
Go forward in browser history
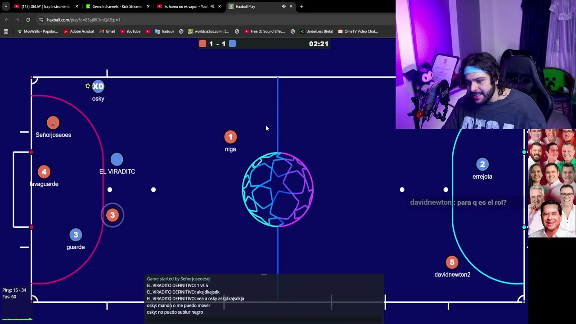(17, 20)
